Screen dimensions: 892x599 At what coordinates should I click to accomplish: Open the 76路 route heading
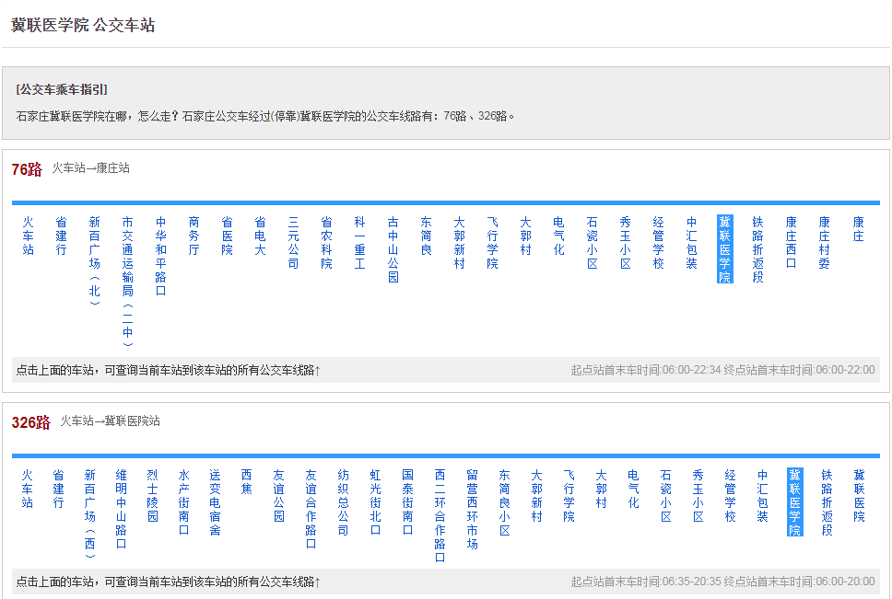coord(26,169)
